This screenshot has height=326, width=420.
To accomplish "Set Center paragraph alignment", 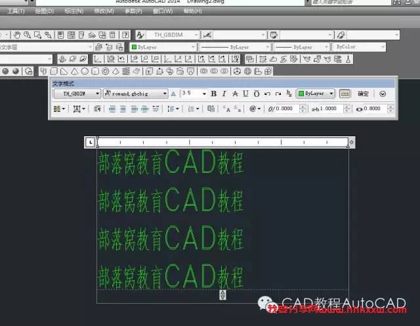I will click(123, 109).
